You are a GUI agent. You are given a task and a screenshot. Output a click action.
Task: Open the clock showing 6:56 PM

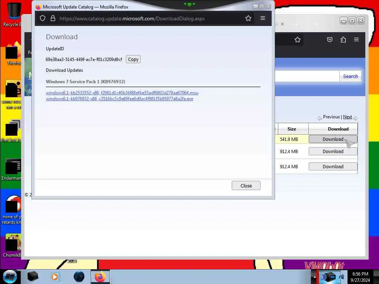pyautogui.click(x=360, y=277)
